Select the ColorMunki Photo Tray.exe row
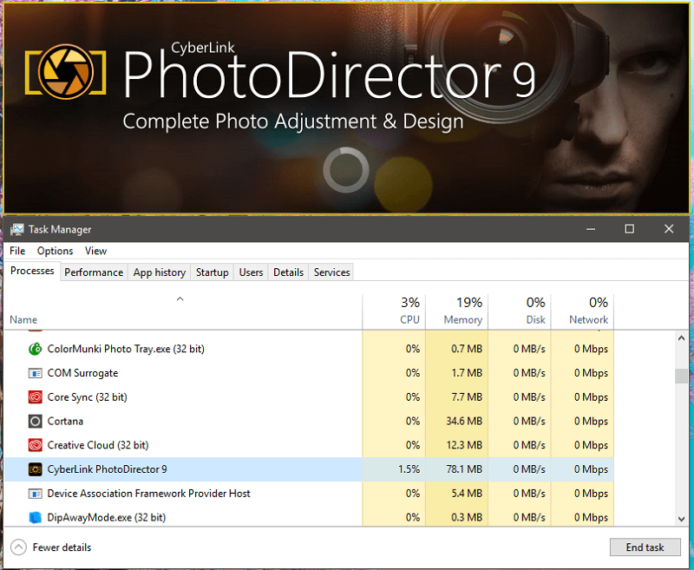This screenshot has height=570, width=694. coord(309,349)
